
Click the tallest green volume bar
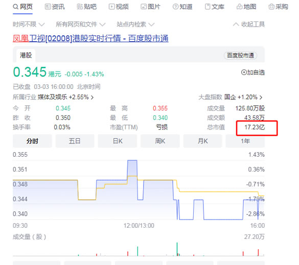click(x=177, y=249)
